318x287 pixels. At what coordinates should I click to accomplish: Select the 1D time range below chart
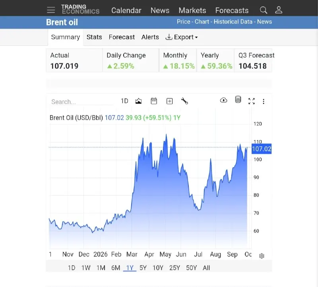pyautogui.click(x=72, y=268)
